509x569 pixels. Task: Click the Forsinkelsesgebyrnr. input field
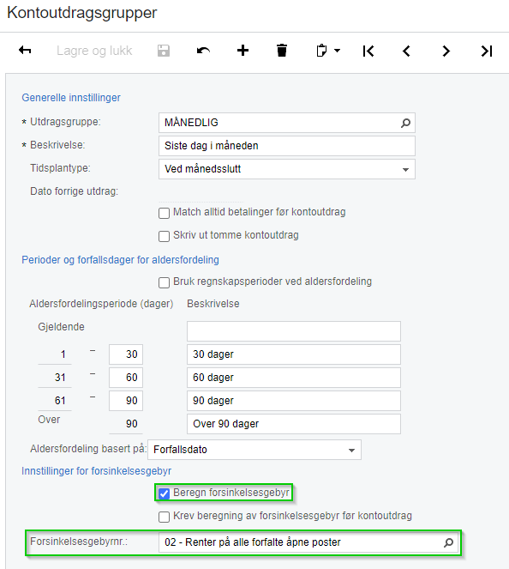point(308,542)
